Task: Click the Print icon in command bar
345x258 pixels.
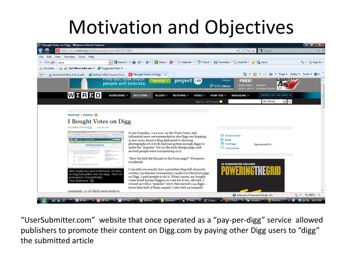Action: tap(271, 74)
